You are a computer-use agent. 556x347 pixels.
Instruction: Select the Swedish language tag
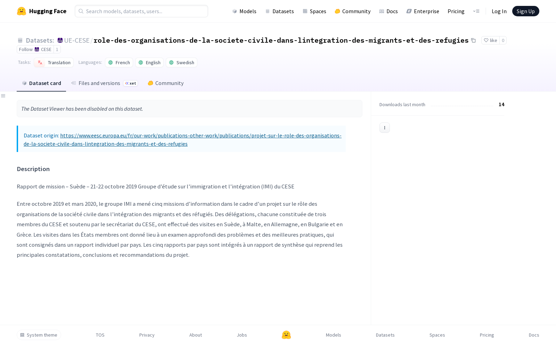coord(181,62)
